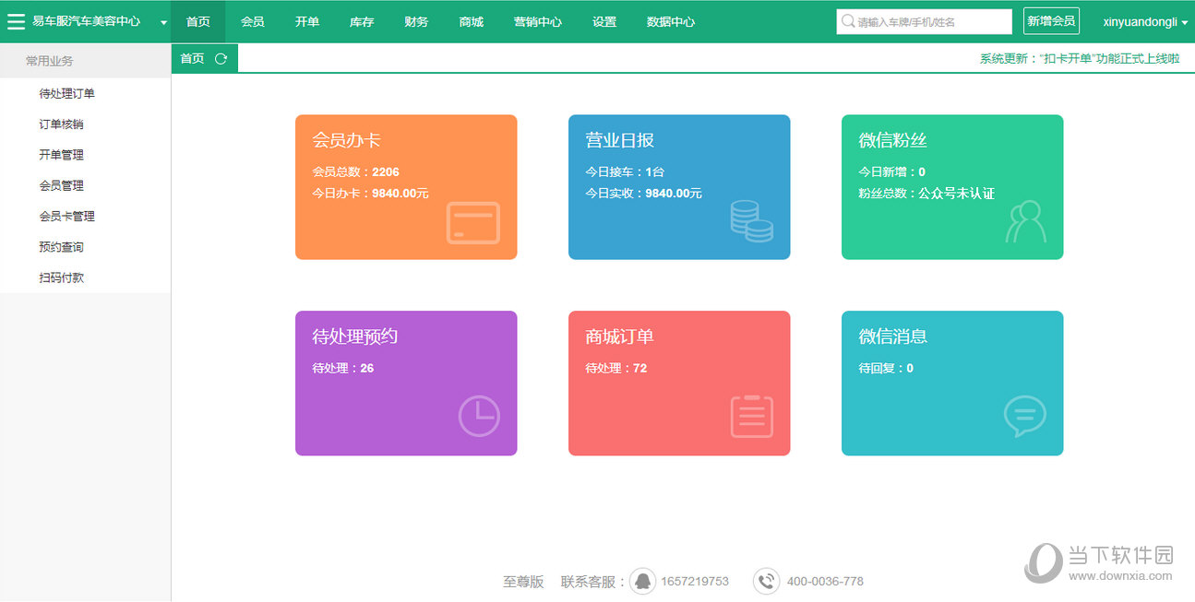The height and width of the screenshot is (602, 1195).
Task: Click the people icon on 微信粉丝 tile
Action: pyautogui.click(x=1025, y=222)
